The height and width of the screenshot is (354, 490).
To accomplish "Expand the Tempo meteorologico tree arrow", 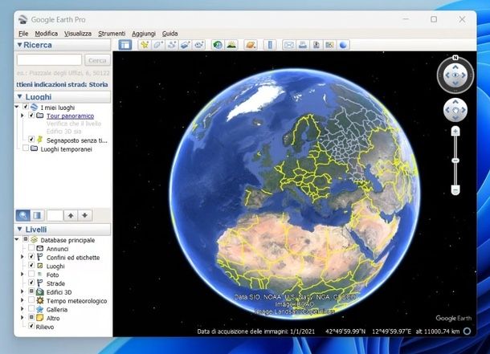I will tap(22, 300).
